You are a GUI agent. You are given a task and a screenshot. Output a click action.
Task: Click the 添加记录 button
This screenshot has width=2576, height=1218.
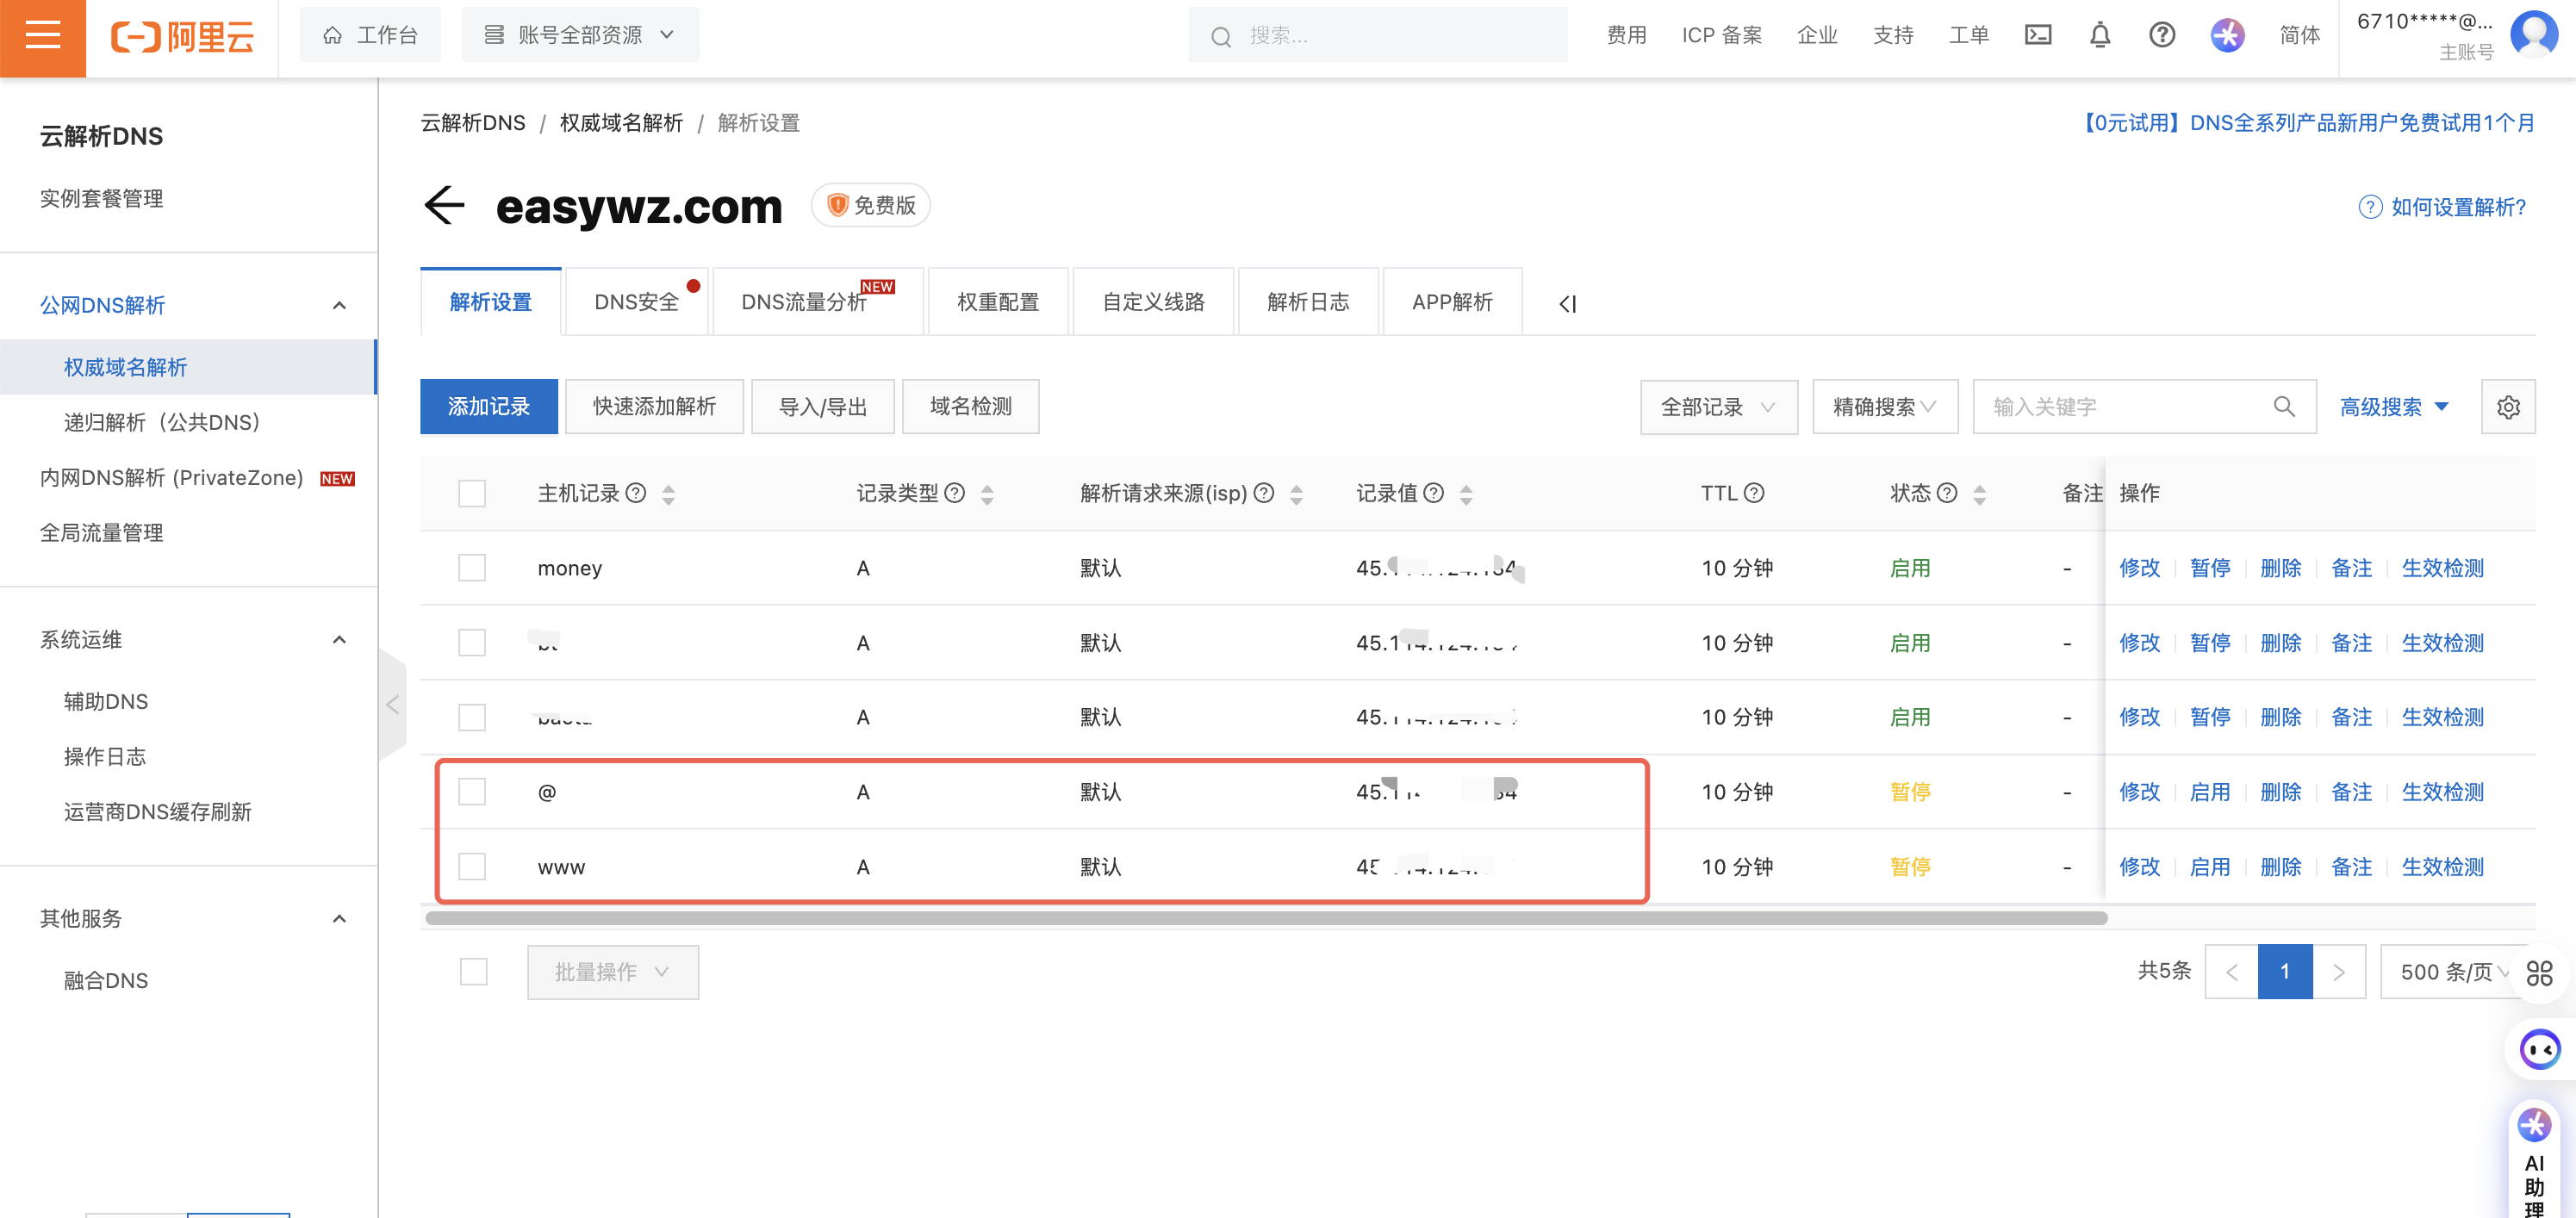click(x=488, y=406)
